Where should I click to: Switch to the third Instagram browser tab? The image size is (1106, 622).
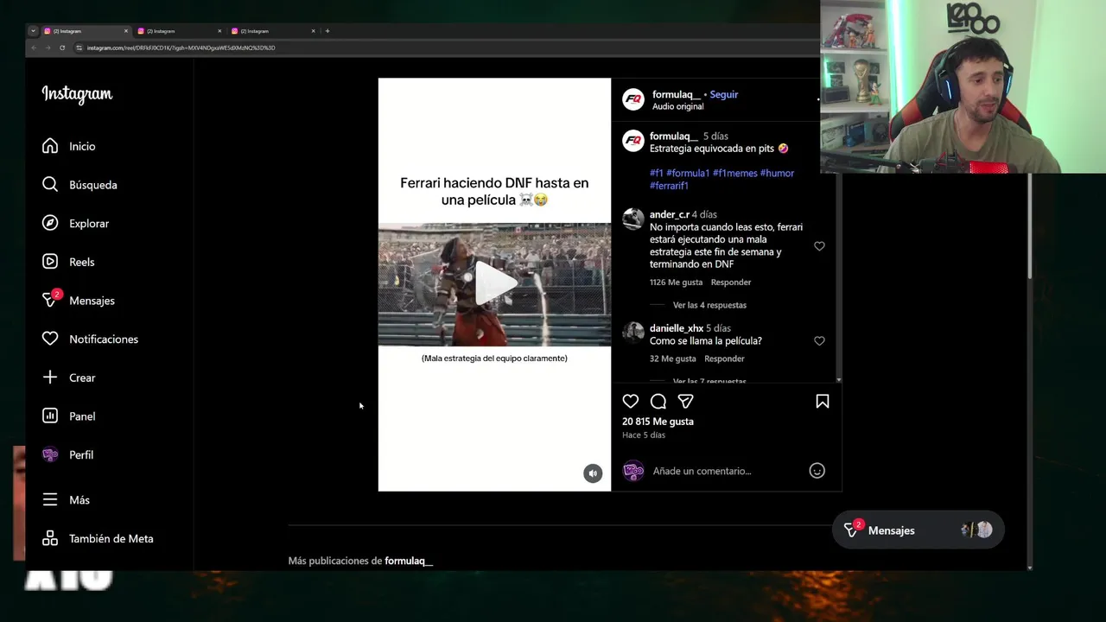click(x=273, y=31)
